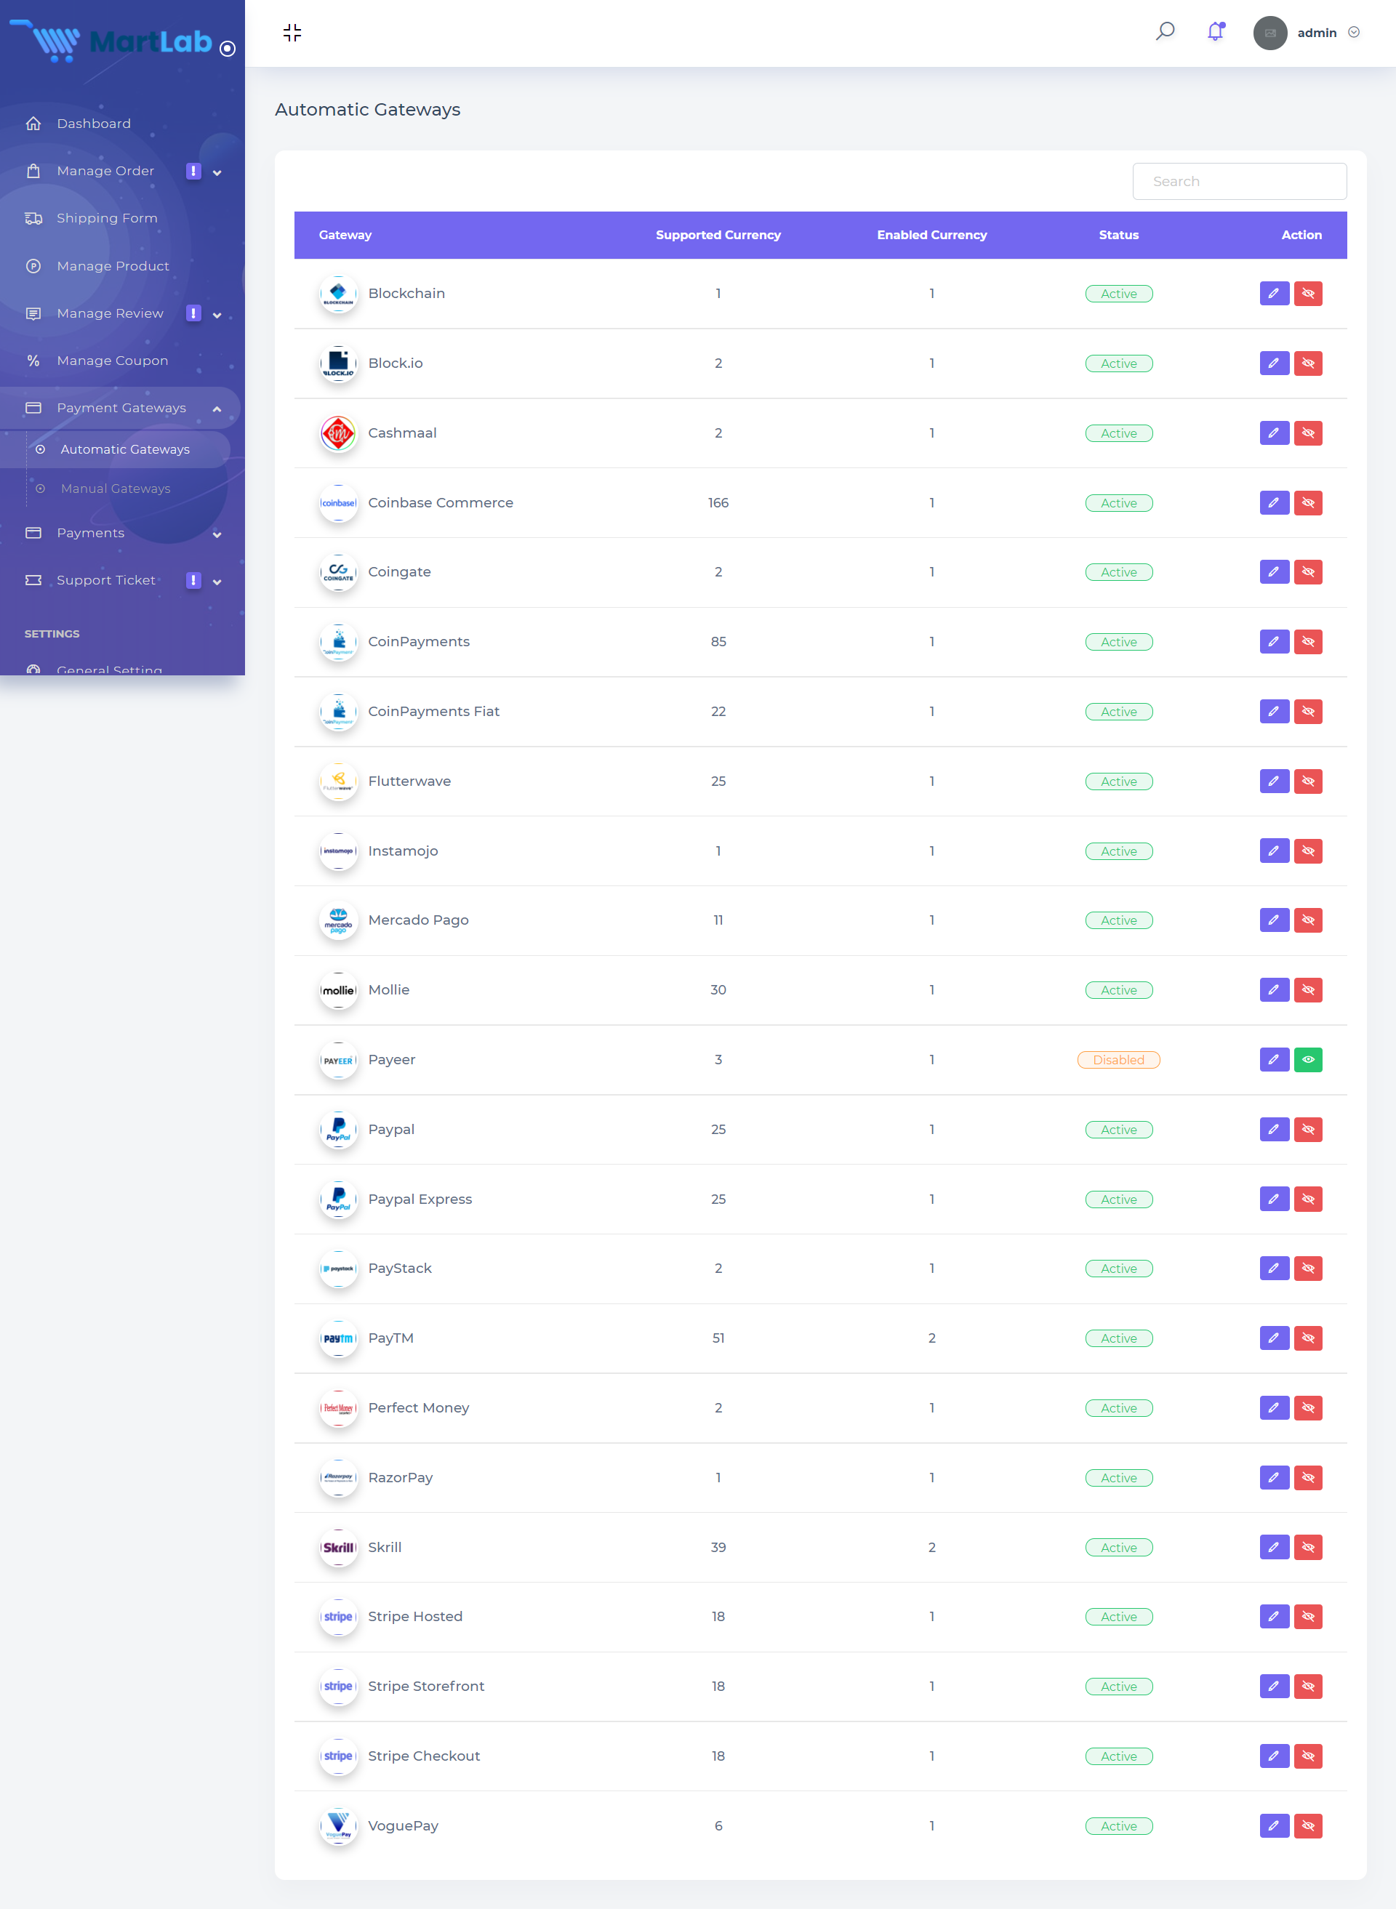
Task: Edit the Skrill gateway
Action: (1273, 1548)
